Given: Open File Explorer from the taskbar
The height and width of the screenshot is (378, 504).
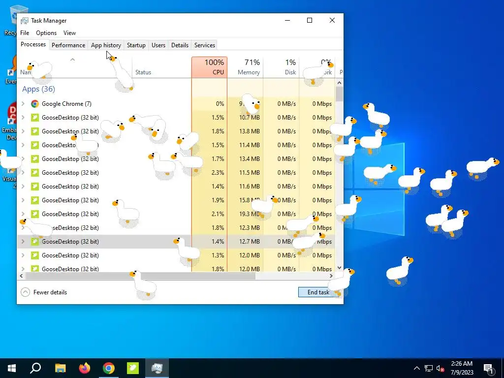Looking at the screenshot, I should coord(60,368).
